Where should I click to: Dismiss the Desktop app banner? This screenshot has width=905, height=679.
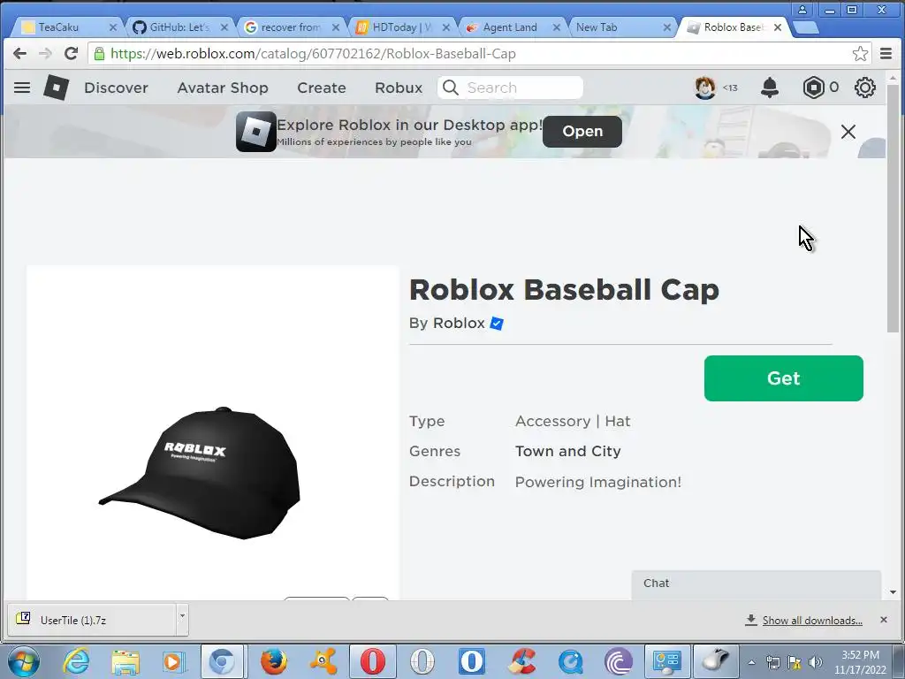pos(848,132)
